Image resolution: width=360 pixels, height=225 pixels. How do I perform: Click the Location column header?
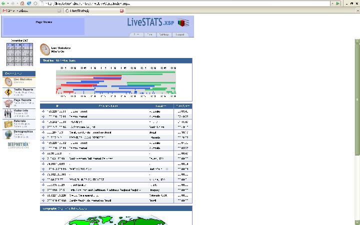pyautogui.click(x=161, y=106)
